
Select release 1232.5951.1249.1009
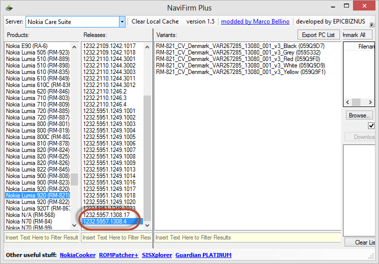click(x=109, y=163)
